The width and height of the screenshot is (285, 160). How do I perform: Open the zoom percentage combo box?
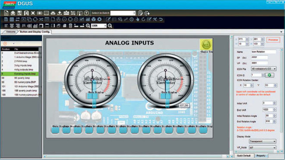pos(99,26)
